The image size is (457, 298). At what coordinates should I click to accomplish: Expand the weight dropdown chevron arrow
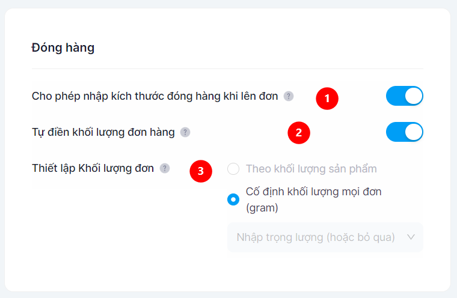(411, 237)
